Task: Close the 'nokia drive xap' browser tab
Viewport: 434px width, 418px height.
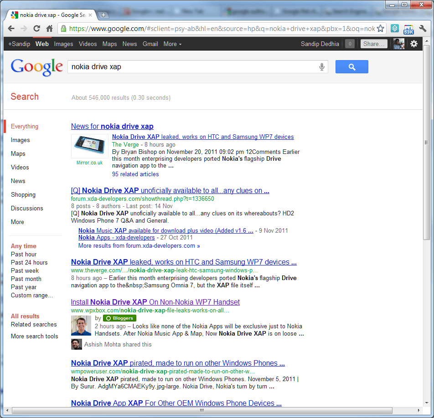Action: tap(90, 15)
